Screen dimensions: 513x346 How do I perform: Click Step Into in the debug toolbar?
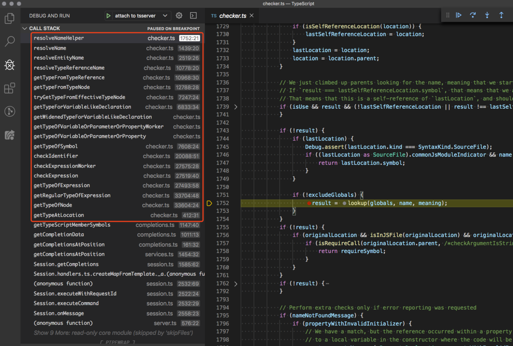[487, 15]
